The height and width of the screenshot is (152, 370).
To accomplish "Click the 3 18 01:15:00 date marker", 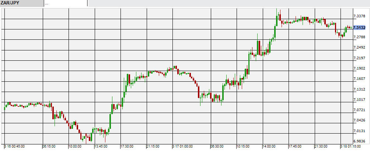I will (350, 146).
